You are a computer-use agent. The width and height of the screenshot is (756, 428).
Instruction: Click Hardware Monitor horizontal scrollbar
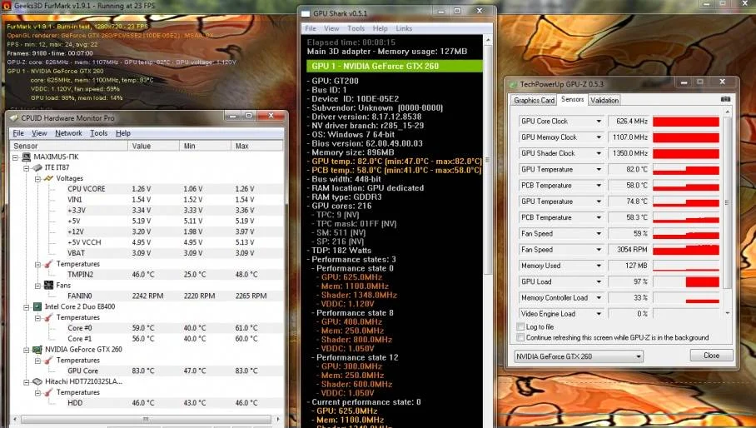point(146,420)
